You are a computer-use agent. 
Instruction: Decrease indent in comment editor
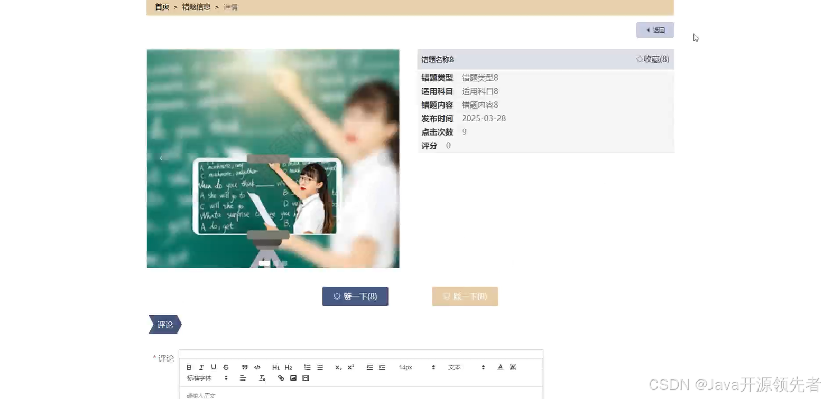pyautogui.click(x=369, y=367)
